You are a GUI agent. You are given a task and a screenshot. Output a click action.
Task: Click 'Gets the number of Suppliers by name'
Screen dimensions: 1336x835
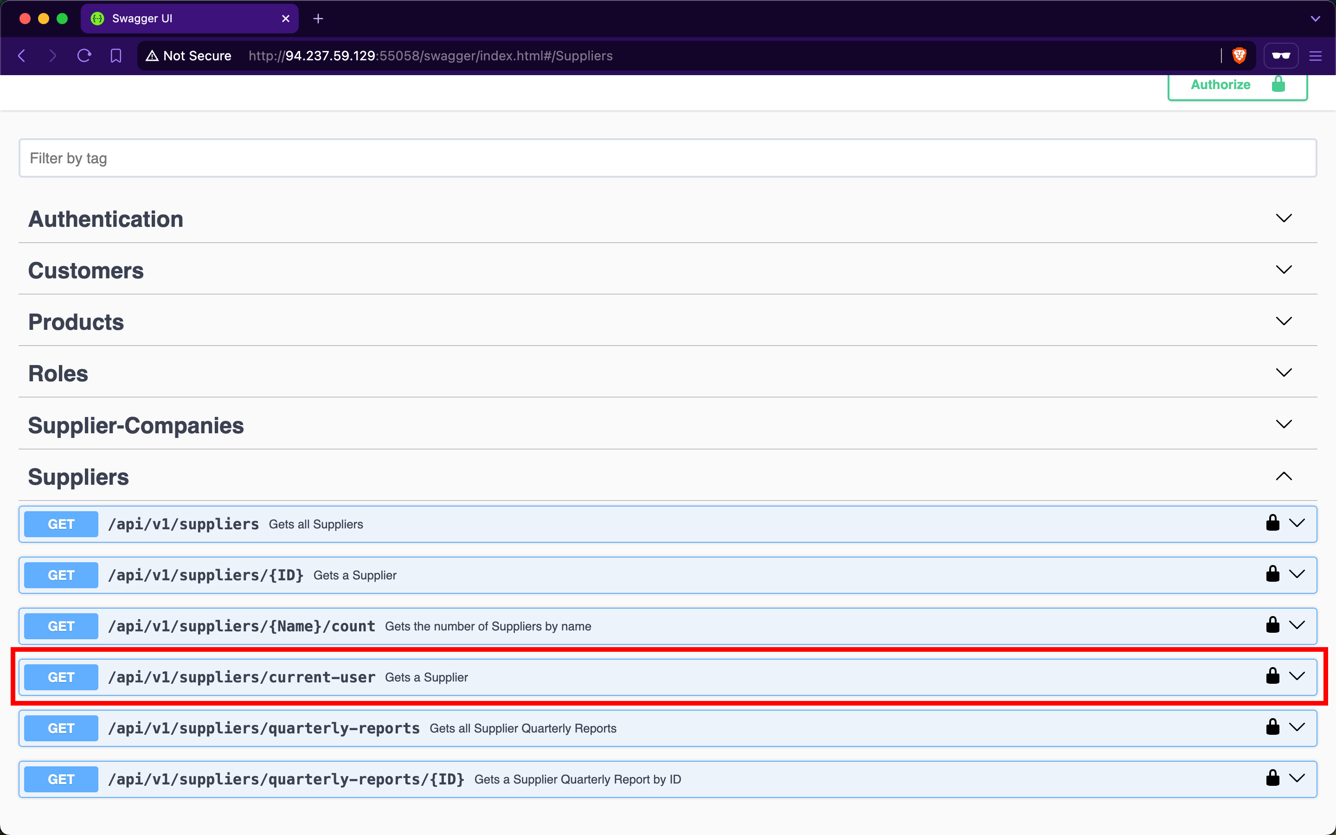488,626
